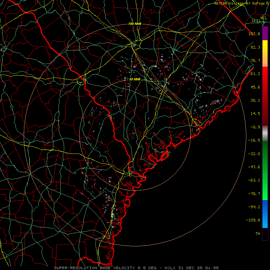Viewport: 270px width, 270px height.
Task: Select the -0.9 scale value
Action: pos(255,127)
